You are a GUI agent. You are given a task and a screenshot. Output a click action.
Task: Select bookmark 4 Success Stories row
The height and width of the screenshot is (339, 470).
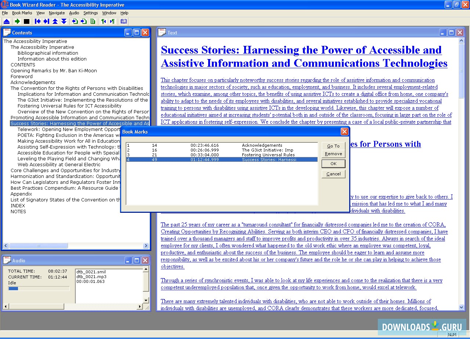coord(222,160)
